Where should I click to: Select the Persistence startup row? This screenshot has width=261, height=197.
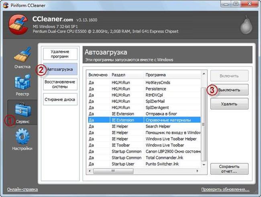coord(144,89)
